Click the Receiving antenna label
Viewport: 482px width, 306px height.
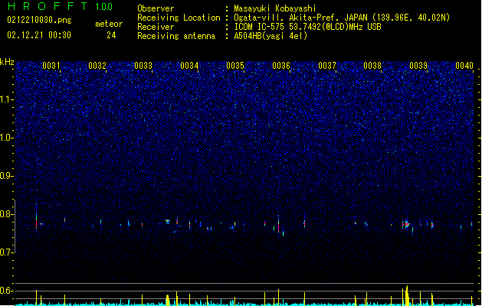click(176, 36)
